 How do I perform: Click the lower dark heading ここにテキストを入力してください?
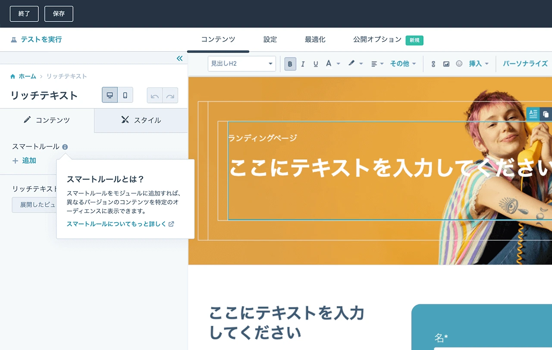pyautogui.click(x=287, y=323)
